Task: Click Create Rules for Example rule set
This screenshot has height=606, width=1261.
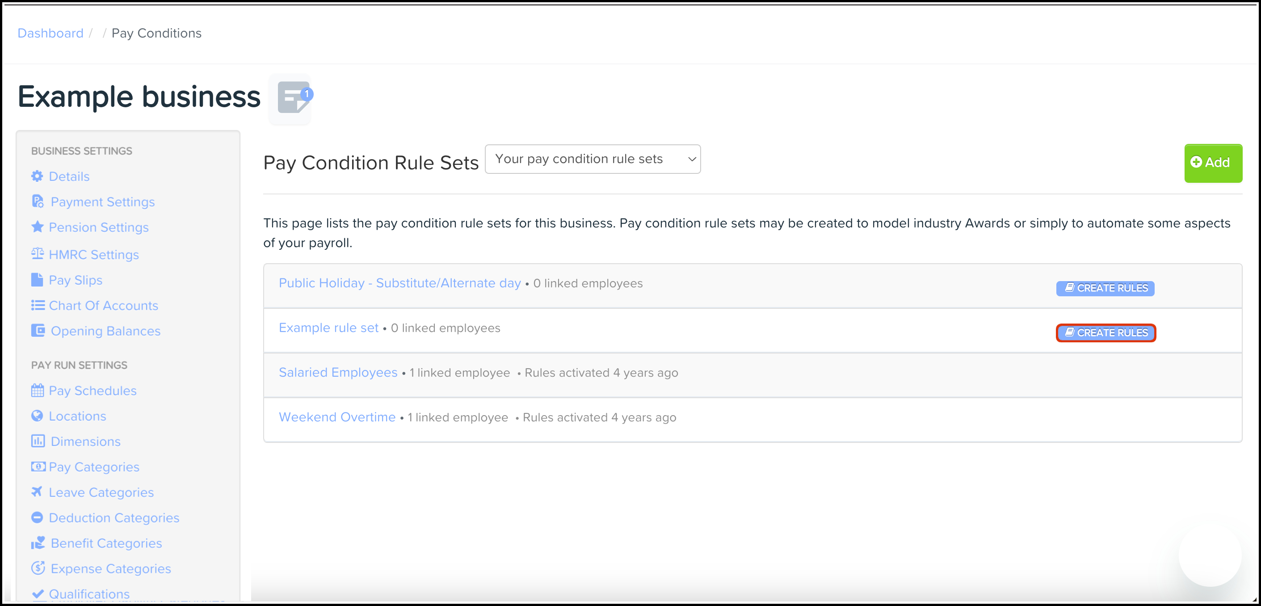Action: pyautogui.click(x=1105, y=333)
